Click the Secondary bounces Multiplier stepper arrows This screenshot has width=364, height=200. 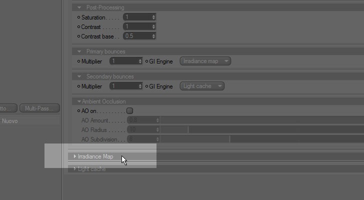(140, 86)
